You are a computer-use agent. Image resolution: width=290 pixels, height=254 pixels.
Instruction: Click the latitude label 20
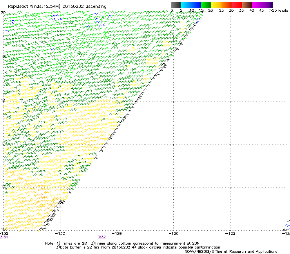(3, 13)
